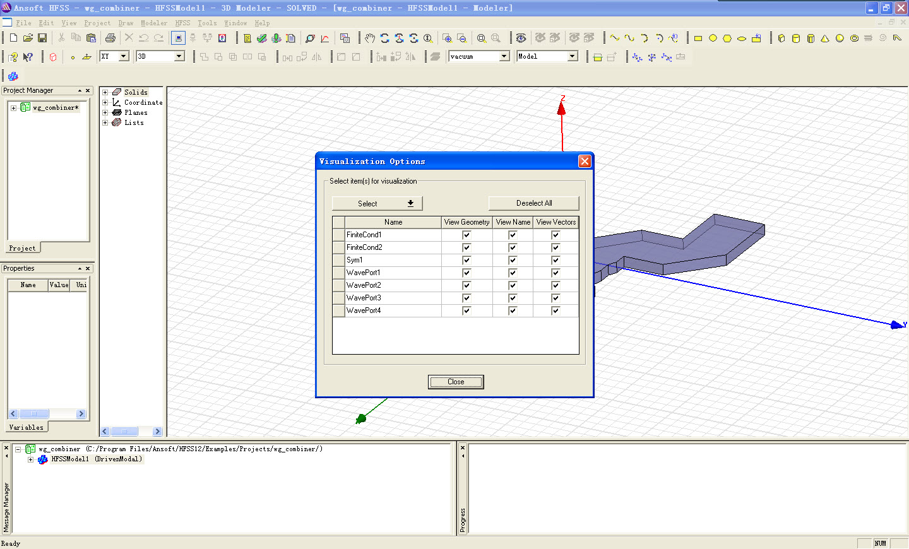Select the Draw ellipse tool
The width and height of the screenshot is (909, 549).
742,38
